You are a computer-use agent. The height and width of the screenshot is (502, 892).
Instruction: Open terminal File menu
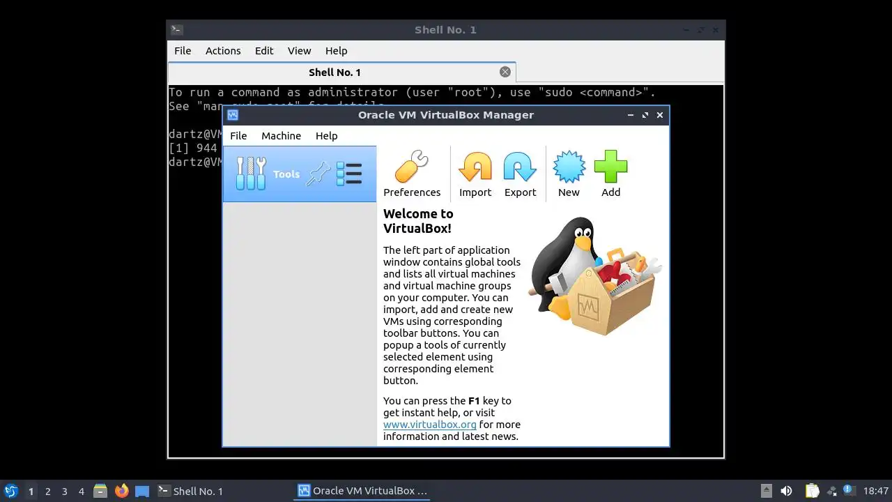[x=183, y=51]
